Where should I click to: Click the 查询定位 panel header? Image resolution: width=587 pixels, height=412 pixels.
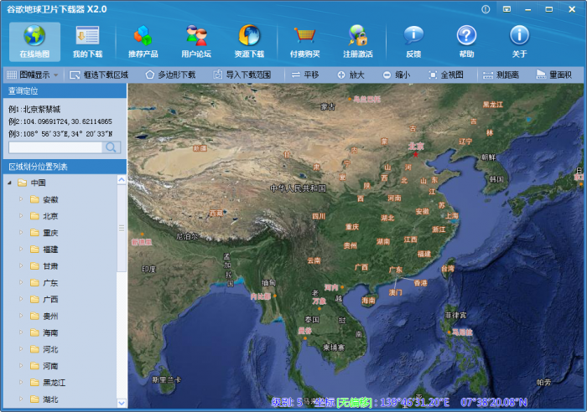pos(65,90)
